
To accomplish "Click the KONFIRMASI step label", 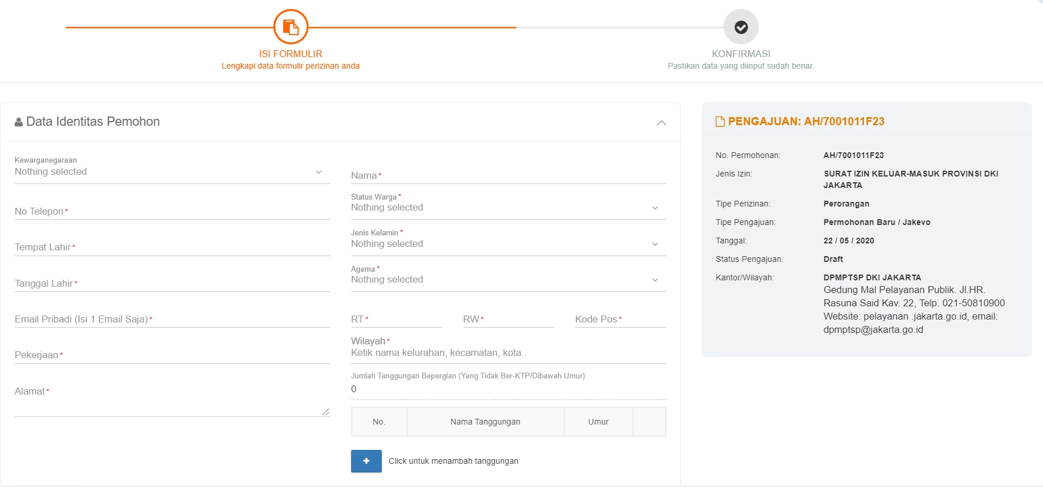I will pyautogui.click(x=741, y=54).
